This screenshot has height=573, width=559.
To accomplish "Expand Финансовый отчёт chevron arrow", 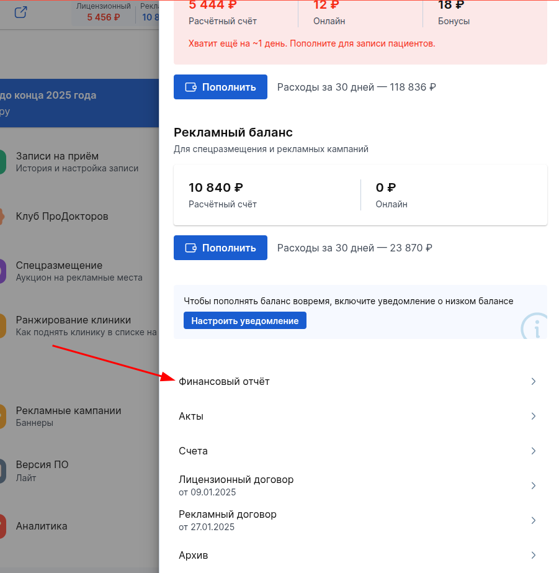I will [x=533, y=381].
